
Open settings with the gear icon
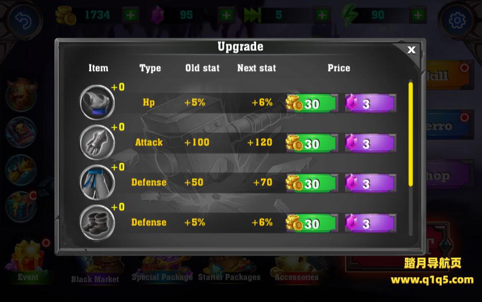tap(457, 21)
